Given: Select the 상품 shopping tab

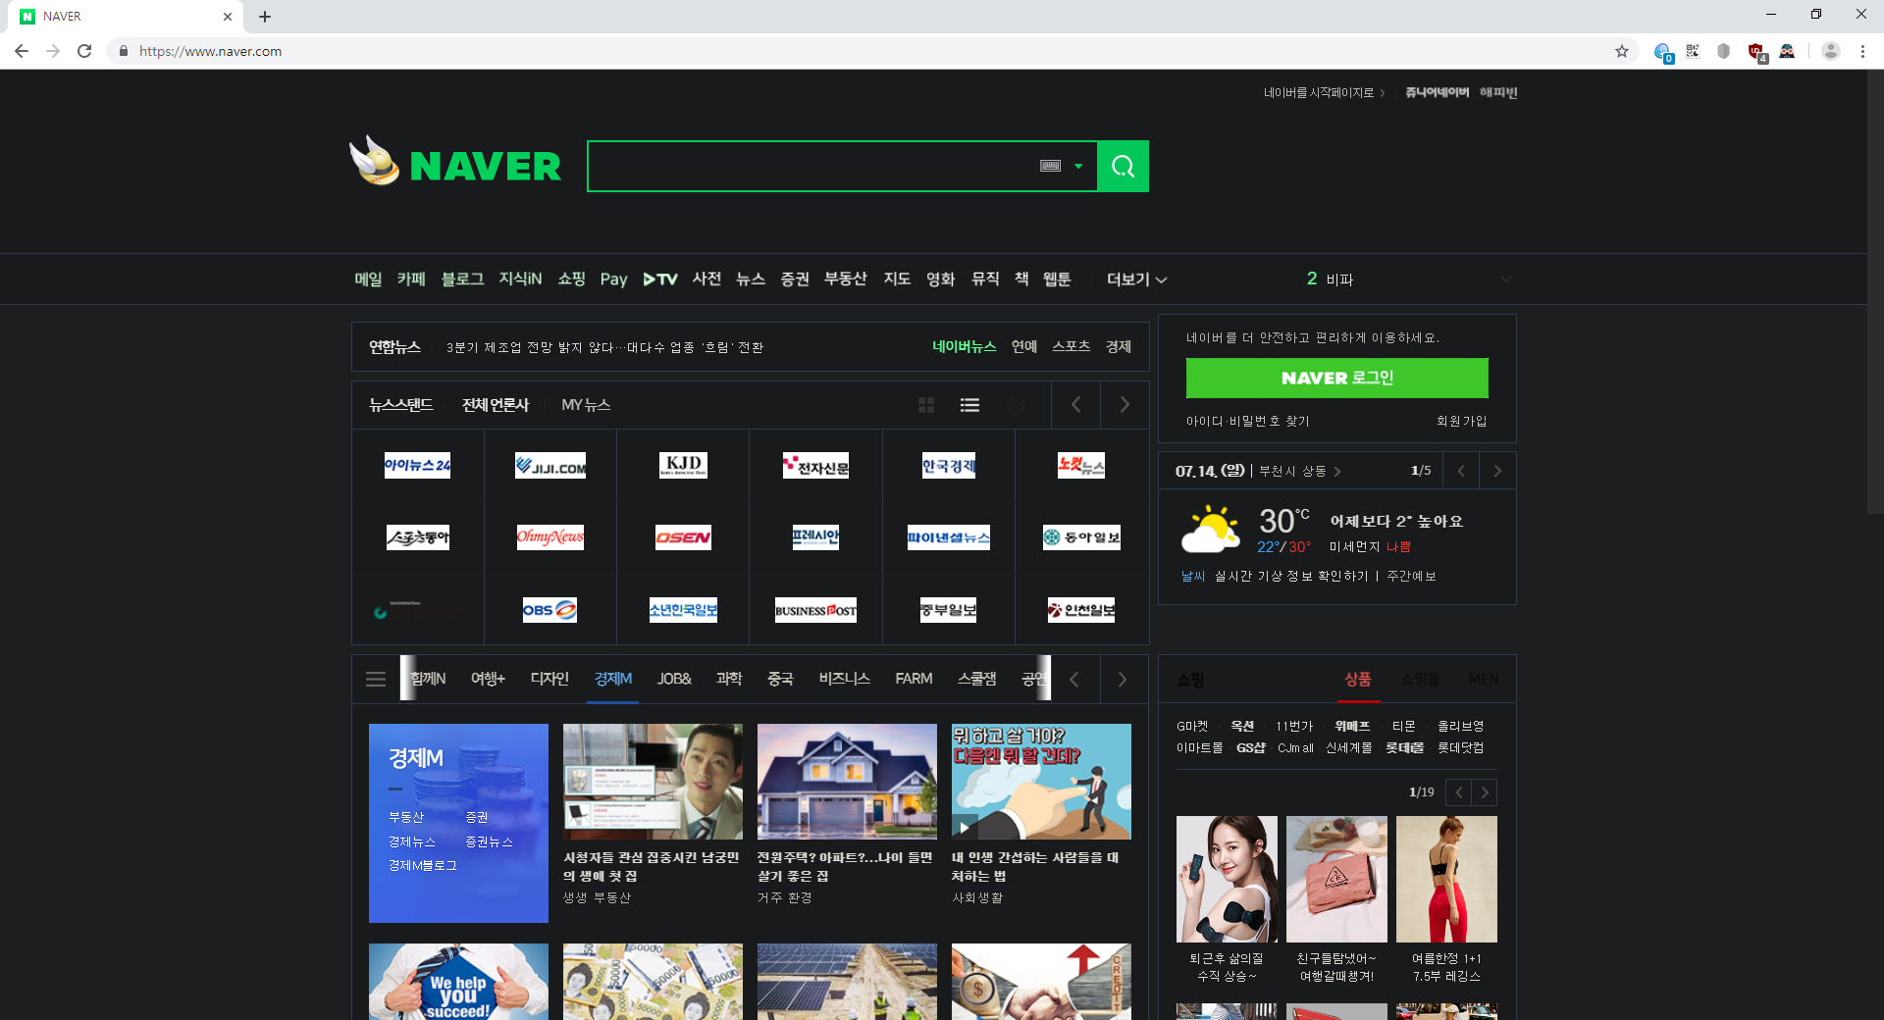Looking at the screenshot, I should click(1358, 680).
